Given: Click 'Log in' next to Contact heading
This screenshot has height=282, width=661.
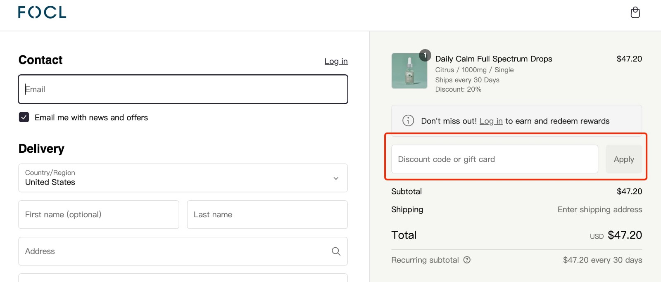Looking at the screenshot, I should pyautogui.click(x=336, y=61).
